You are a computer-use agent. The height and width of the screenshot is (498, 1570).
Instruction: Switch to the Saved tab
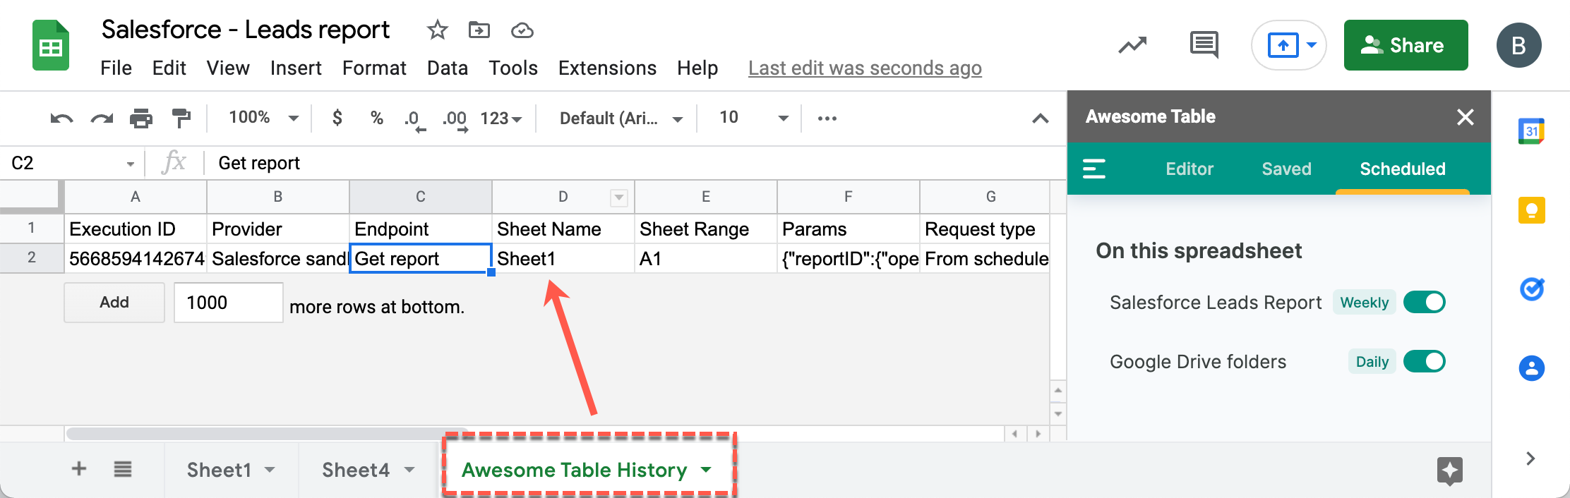point(1286,169)
